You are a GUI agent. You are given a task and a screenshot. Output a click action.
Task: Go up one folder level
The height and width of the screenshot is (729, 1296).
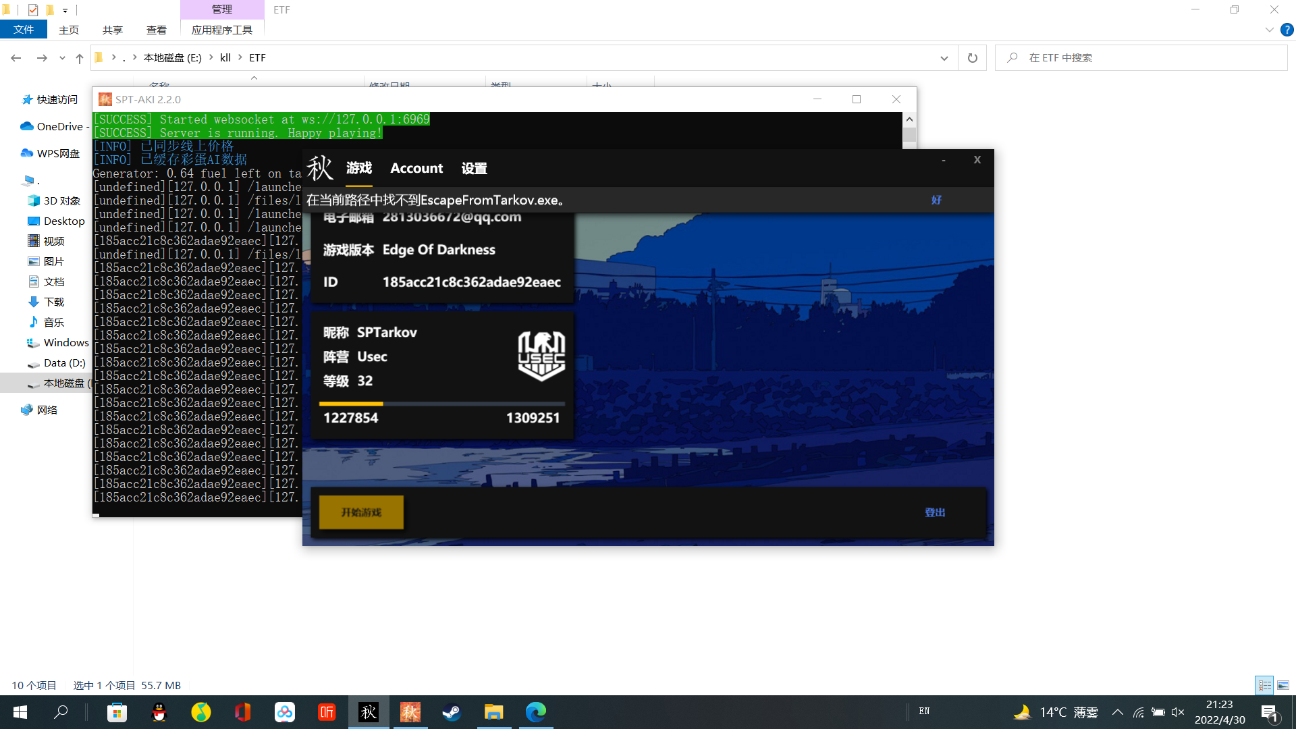click(x=80, y=58)
